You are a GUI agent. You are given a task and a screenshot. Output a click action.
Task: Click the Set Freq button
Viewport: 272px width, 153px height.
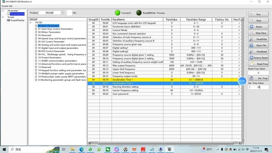point(258,78)
